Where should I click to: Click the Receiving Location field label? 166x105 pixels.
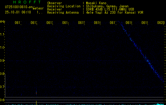point(64,6)
